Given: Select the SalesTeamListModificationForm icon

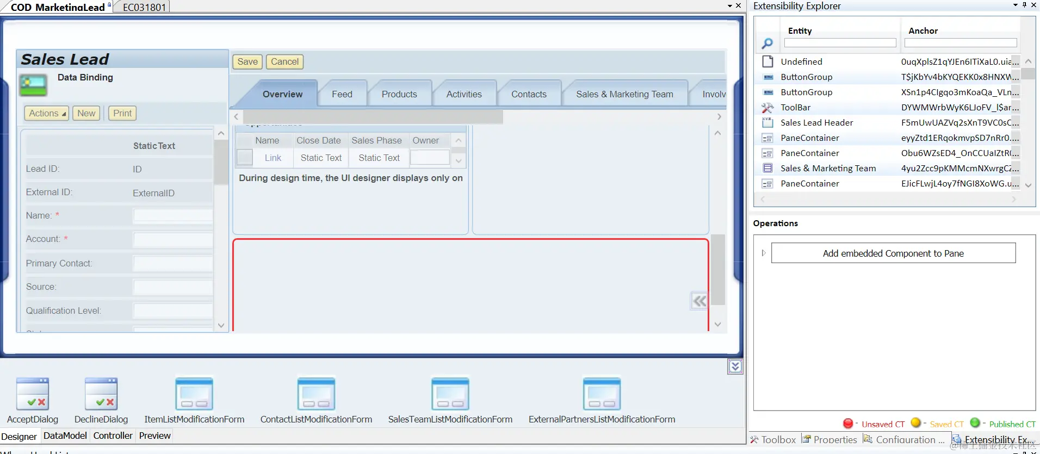Looking at the screenshot, I should coord(450,394).
